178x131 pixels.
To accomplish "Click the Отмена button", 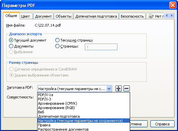I will coord(138,124).
